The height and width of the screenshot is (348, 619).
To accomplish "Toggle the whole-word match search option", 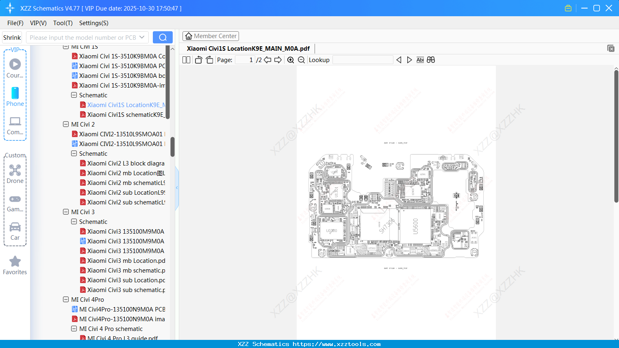I will point(430,60).
